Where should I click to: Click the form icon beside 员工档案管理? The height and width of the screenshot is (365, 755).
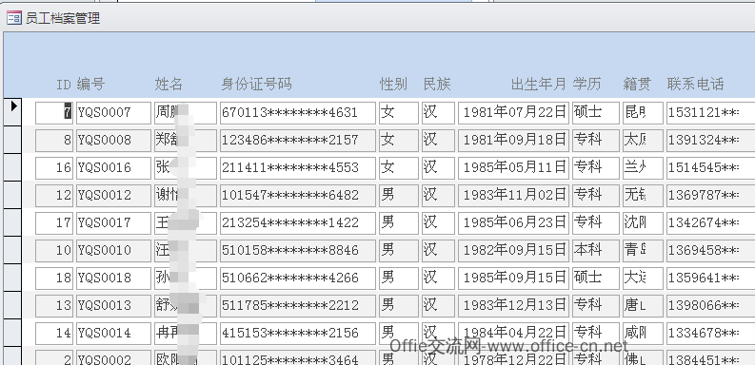tap(13, 18)
